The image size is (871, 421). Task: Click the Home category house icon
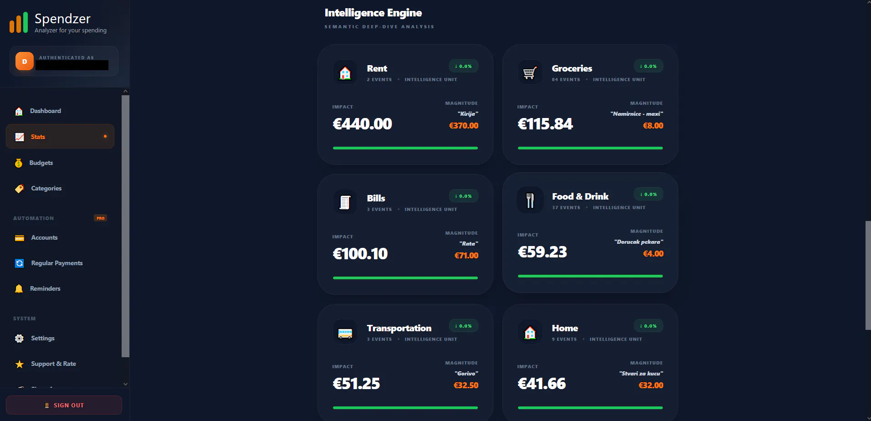coord(530,332)
